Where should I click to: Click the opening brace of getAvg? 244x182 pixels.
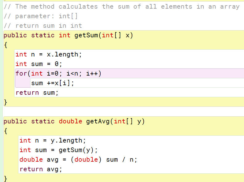point(6,131)
